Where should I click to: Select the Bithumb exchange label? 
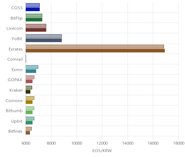pos(14,111)
